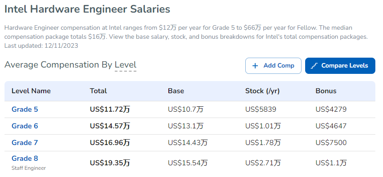This screenshot has width=383, height=177.
Task: Open the Compare Levels button
Action: click(340, 66)
